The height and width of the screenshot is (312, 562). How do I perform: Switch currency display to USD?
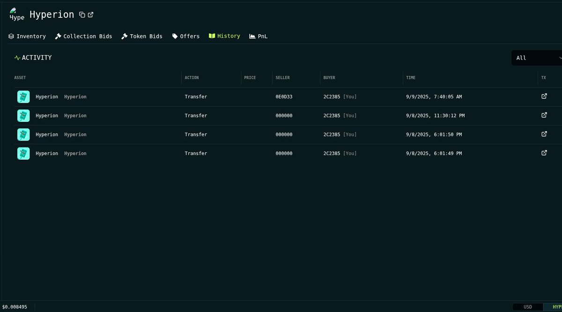[528, 307]
